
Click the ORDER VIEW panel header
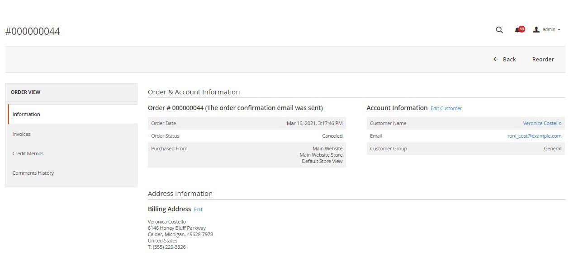click(x=71, y=92)
